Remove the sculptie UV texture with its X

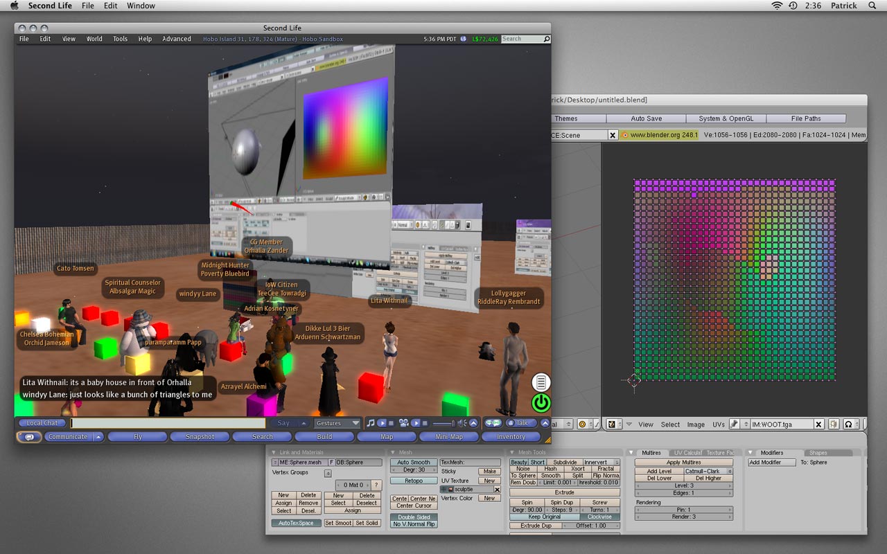point(497,490)
